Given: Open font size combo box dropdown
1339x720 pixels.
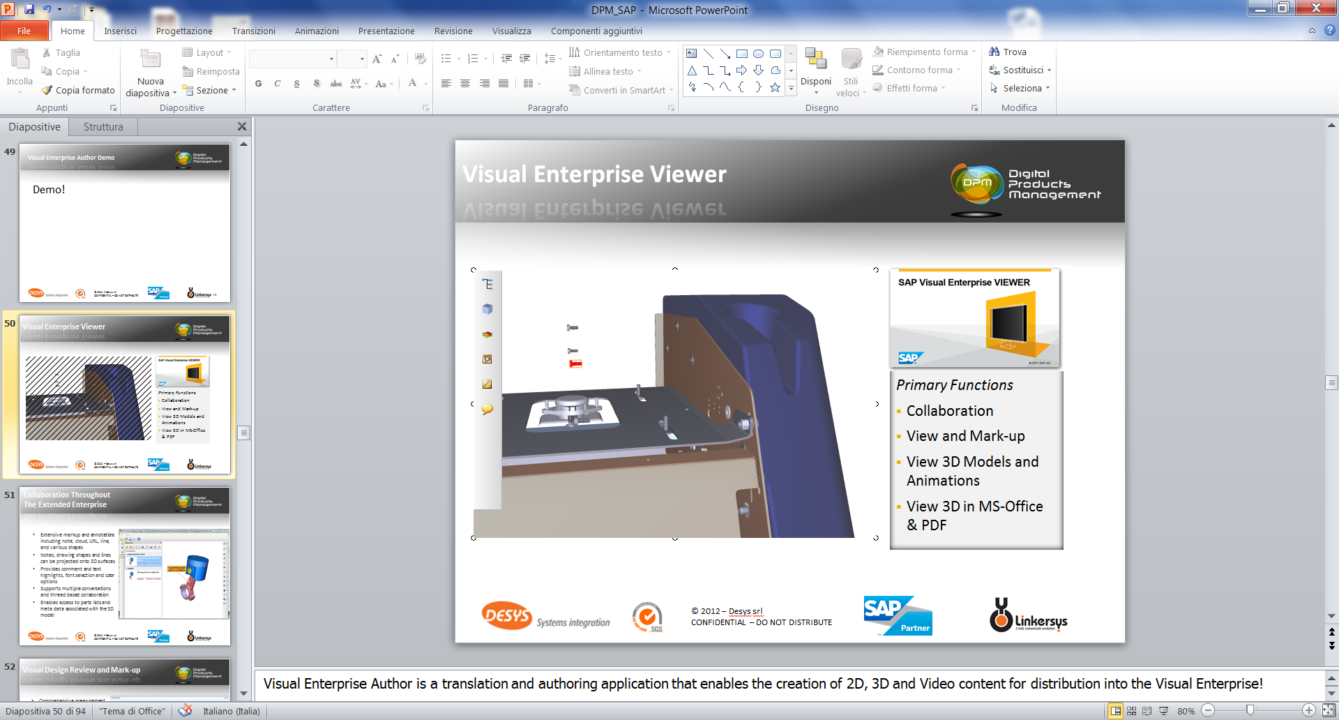Looking at the screenshot, I should pos(362,59).
